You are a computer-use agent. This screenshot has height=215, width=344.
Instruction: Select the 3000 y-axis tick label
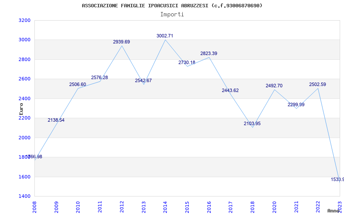point(25,40)
